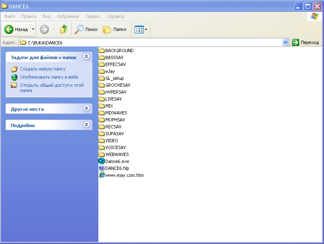The width and height of the screenshot is (324, 244).
Task: Select the VIDEO folder icon
Action: pos(102,141)
